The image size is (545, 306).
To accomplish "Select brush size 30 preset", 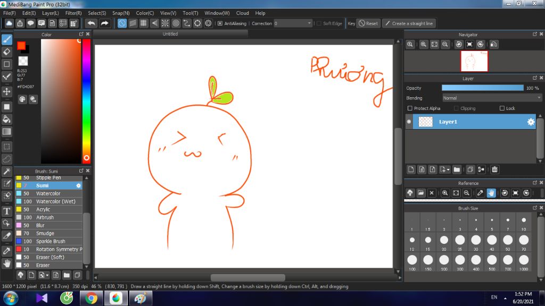I will coord(476,242).
